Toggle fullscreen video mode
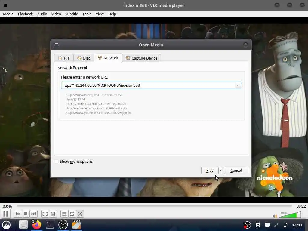This screenshot has width=308, height=231. 45,214
